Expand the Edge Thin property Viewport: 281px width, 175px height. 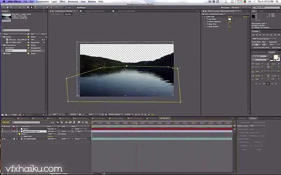205,24
